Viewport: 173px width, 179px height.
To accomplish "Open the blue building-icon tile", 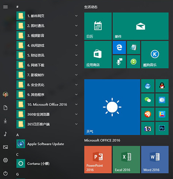I will click(x=162, y=100).
